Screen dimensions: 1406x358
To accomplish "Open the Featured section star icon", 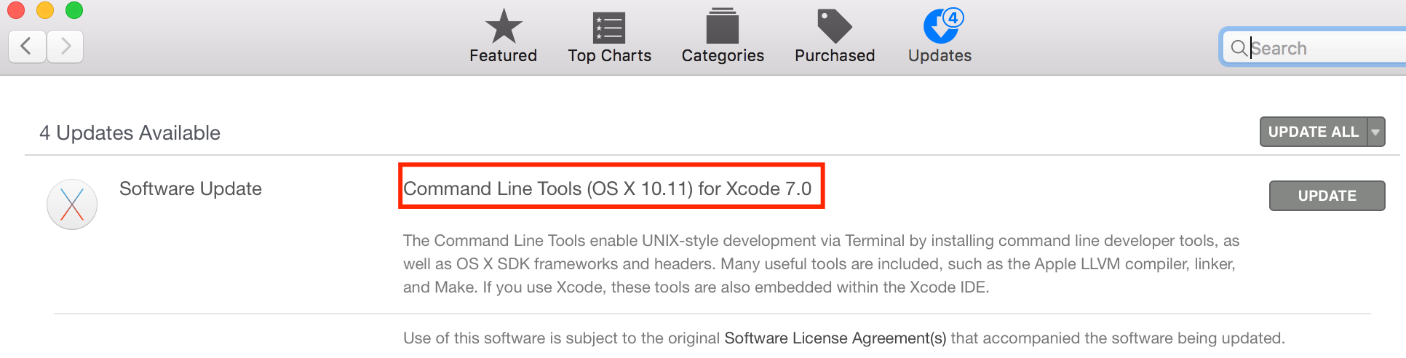I will 503,27.
